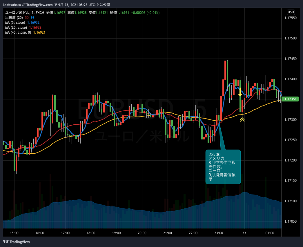
Task: Click the ユーロ/米ドル, 5, FXCM symbol title
Action: coord(25,13)
